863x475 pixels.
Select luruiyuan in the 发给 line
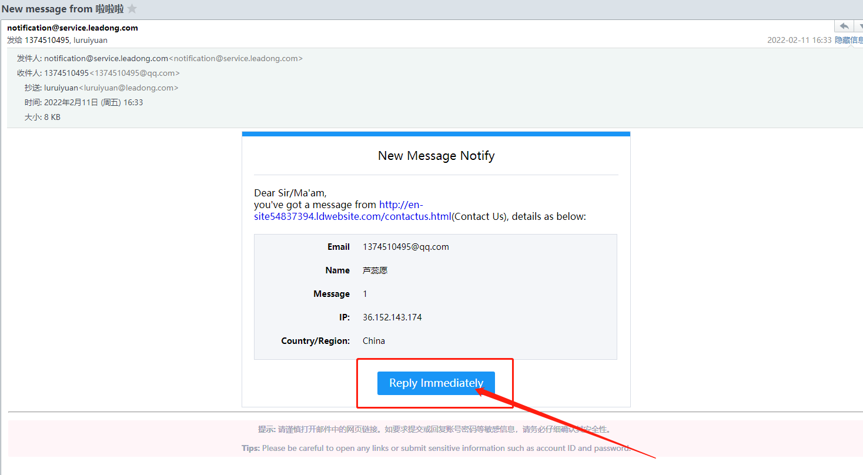click(x=91, y=41)
